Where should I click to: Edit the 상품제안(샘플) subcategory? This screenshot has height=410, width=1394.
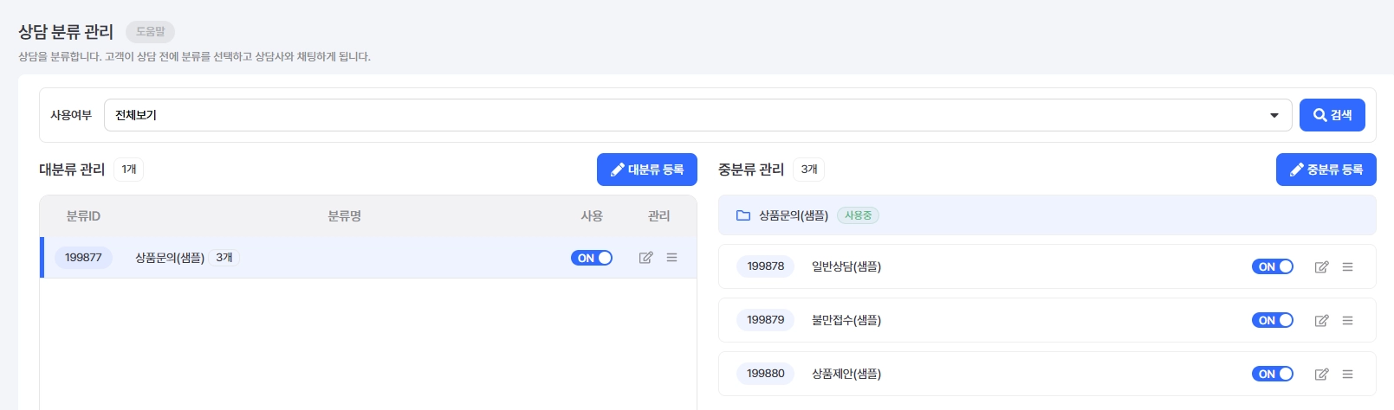(x=1321, y=375)
